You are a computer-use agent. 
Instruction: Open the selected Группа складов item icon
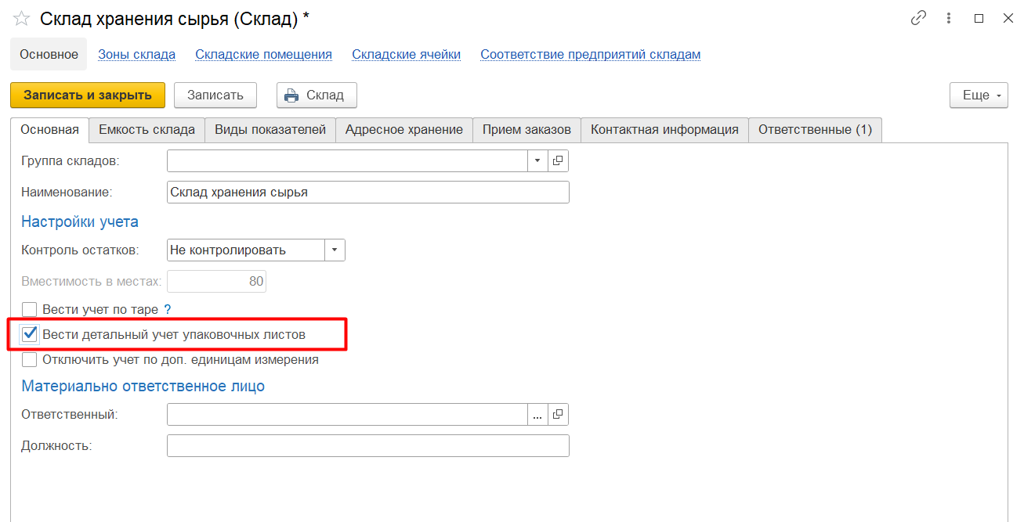(x=558, y=160)
